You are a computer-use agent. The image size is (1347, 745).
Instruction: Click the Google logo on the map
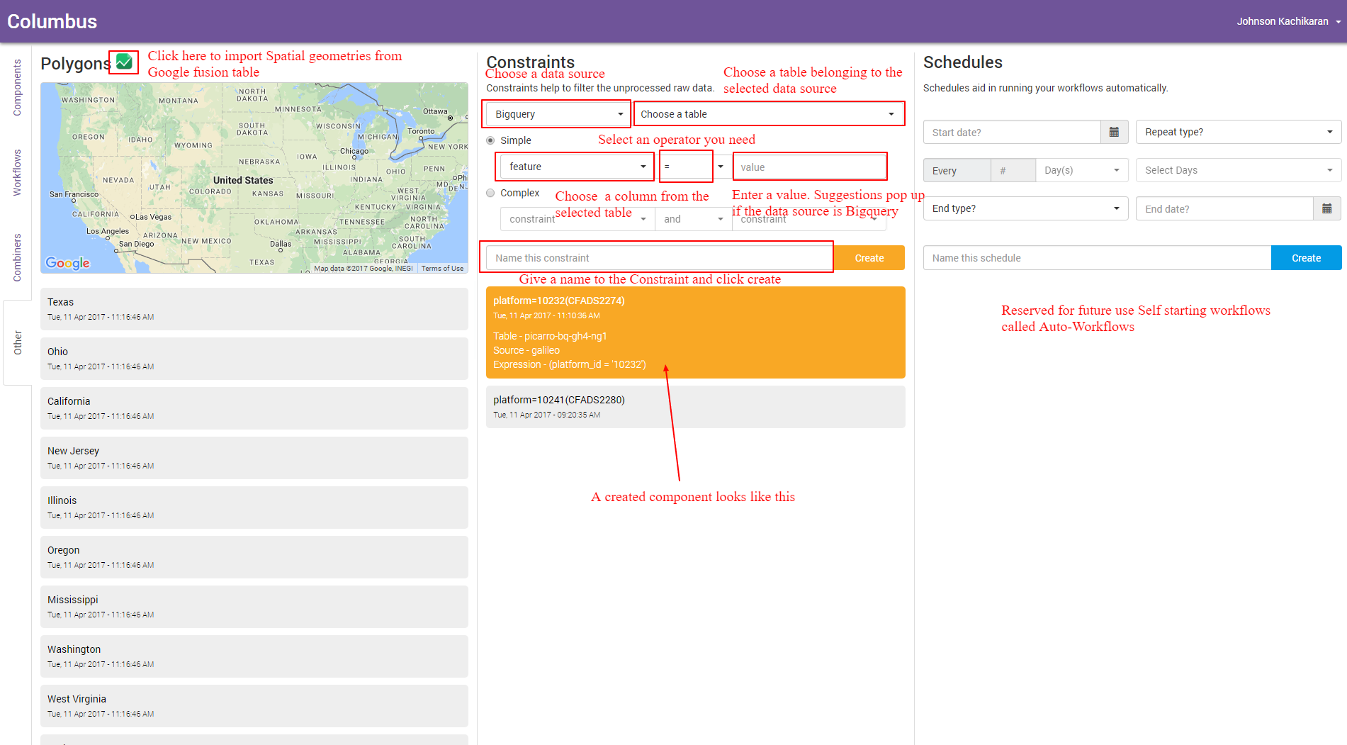pos(67,263)
